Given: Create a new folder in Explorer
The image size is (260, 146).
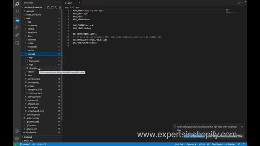Looking at the screenshot, I should [x=52, y=7].
